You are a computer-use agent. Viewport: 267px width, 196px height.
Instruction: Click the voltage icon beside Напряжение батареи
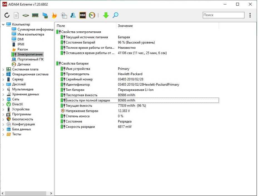tap(63, 111)
